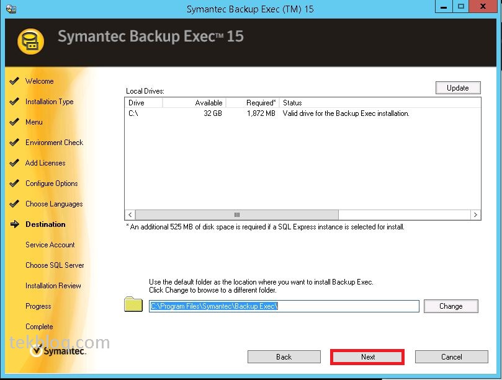Select the Destination step

(45, 224)
